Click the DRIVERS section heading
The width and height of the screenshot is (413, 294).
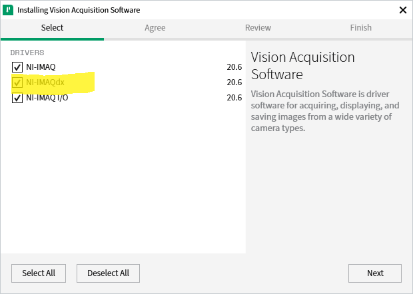point(27,52)
